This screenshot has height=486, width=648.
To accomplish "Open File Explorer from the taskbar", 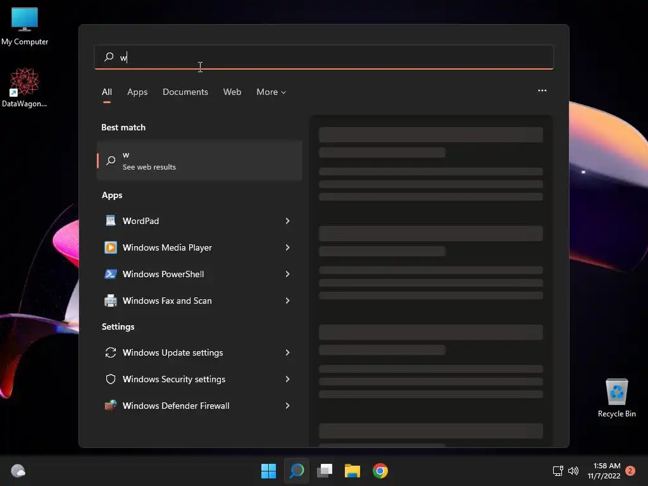I will (352, 471).
